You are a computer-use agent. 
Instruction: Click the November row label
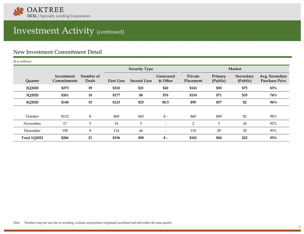(32, 124)
